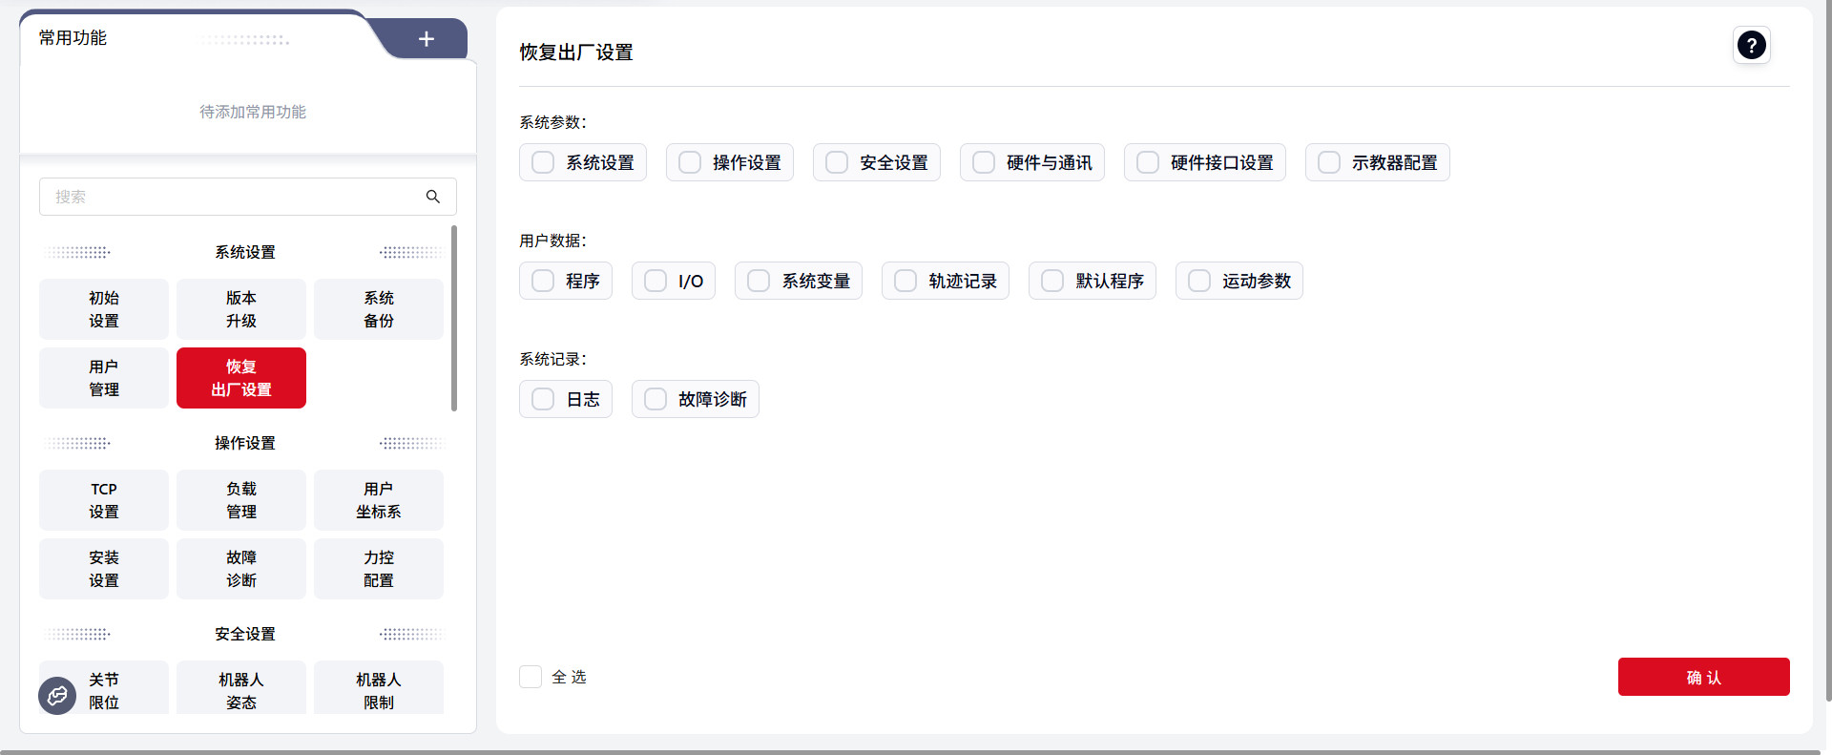
Task: Open the 常用功能 tab
Action: pos(73,38)
